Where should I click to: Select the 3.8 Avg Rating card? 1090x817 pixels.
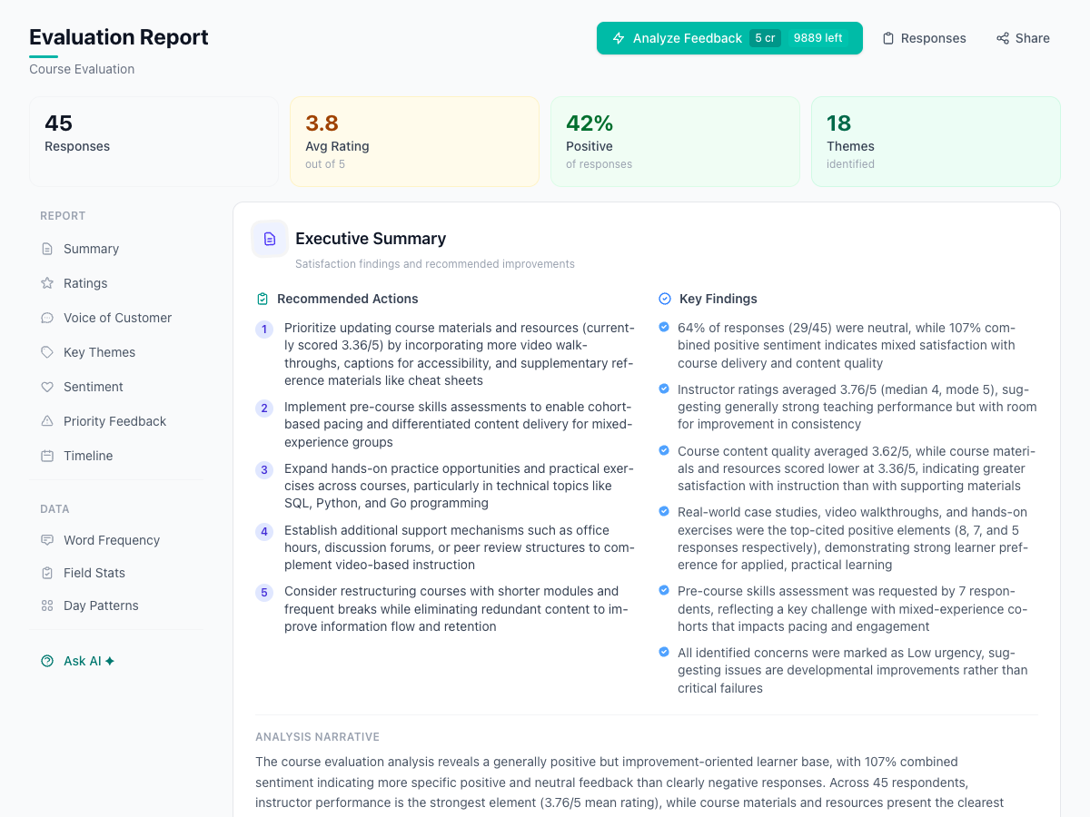(x=414, y=141)
